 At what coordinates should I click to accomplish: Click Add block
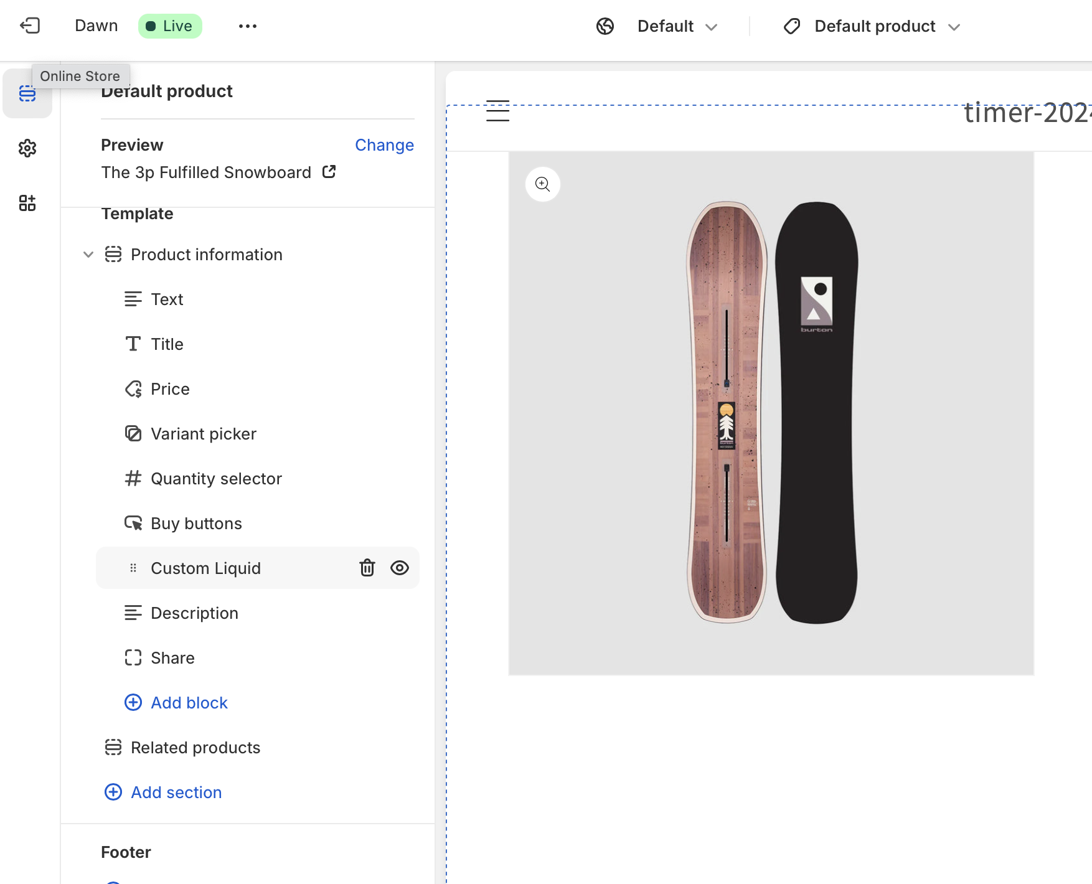177,703
